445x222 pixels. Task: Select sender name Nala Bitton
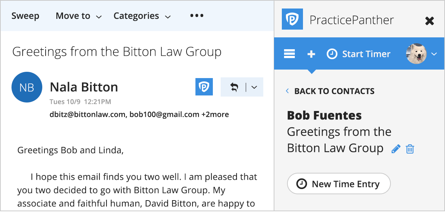click(x=84, y=87)
